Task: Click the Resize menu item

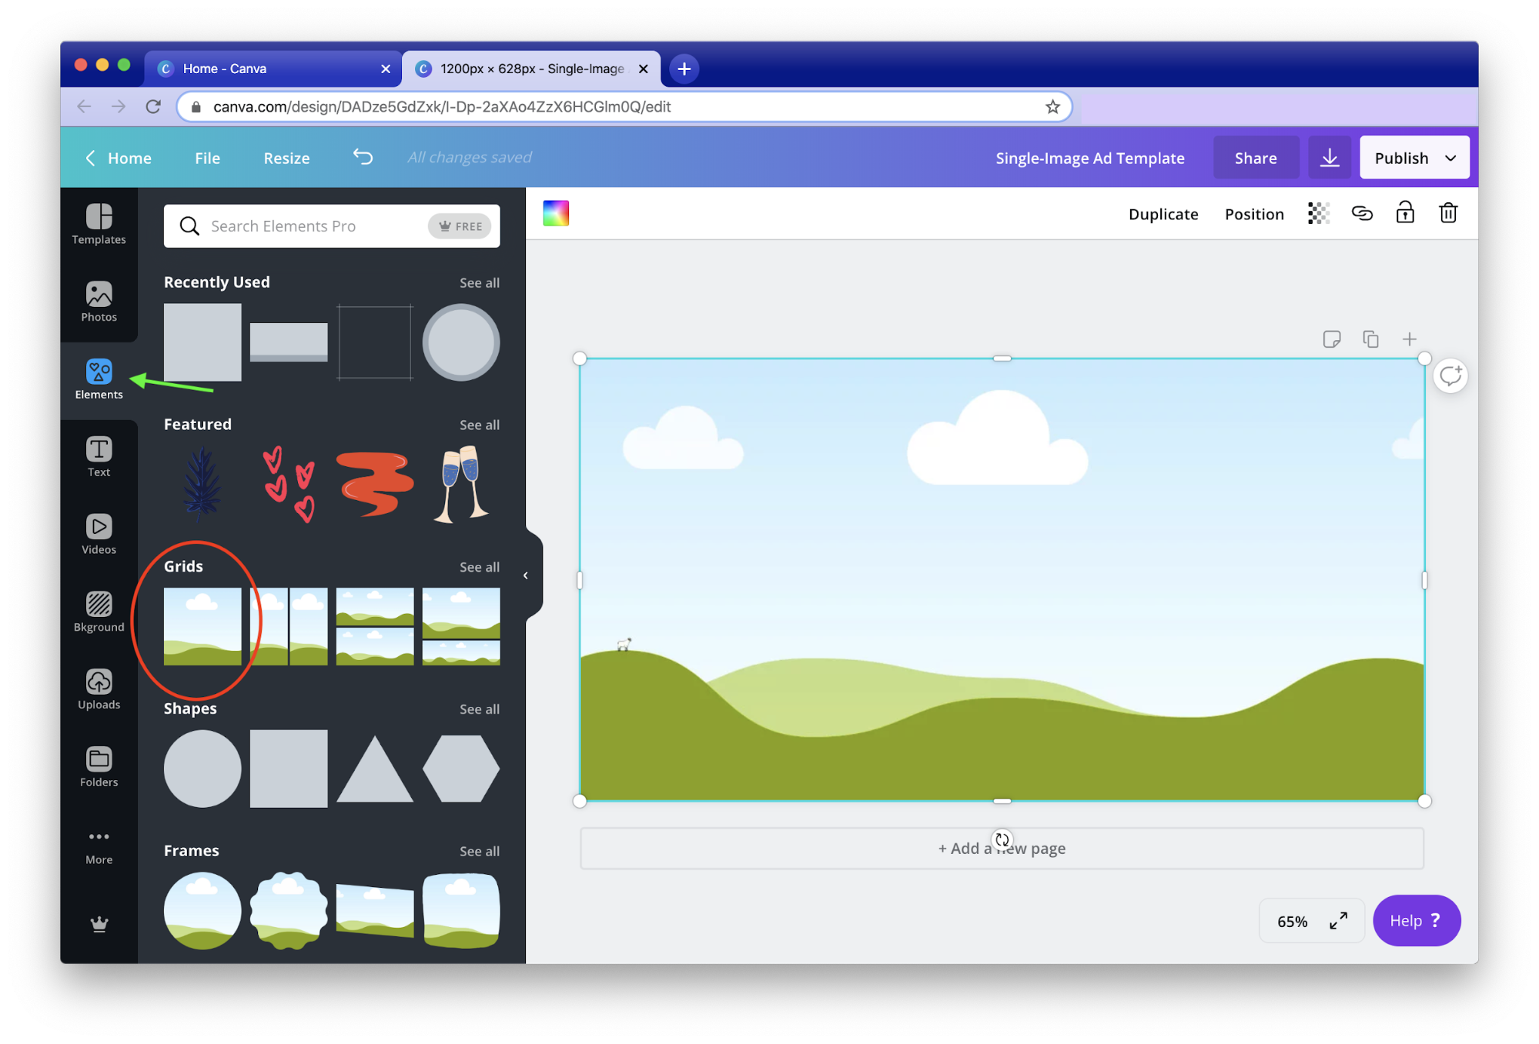Action: (286, 157)
